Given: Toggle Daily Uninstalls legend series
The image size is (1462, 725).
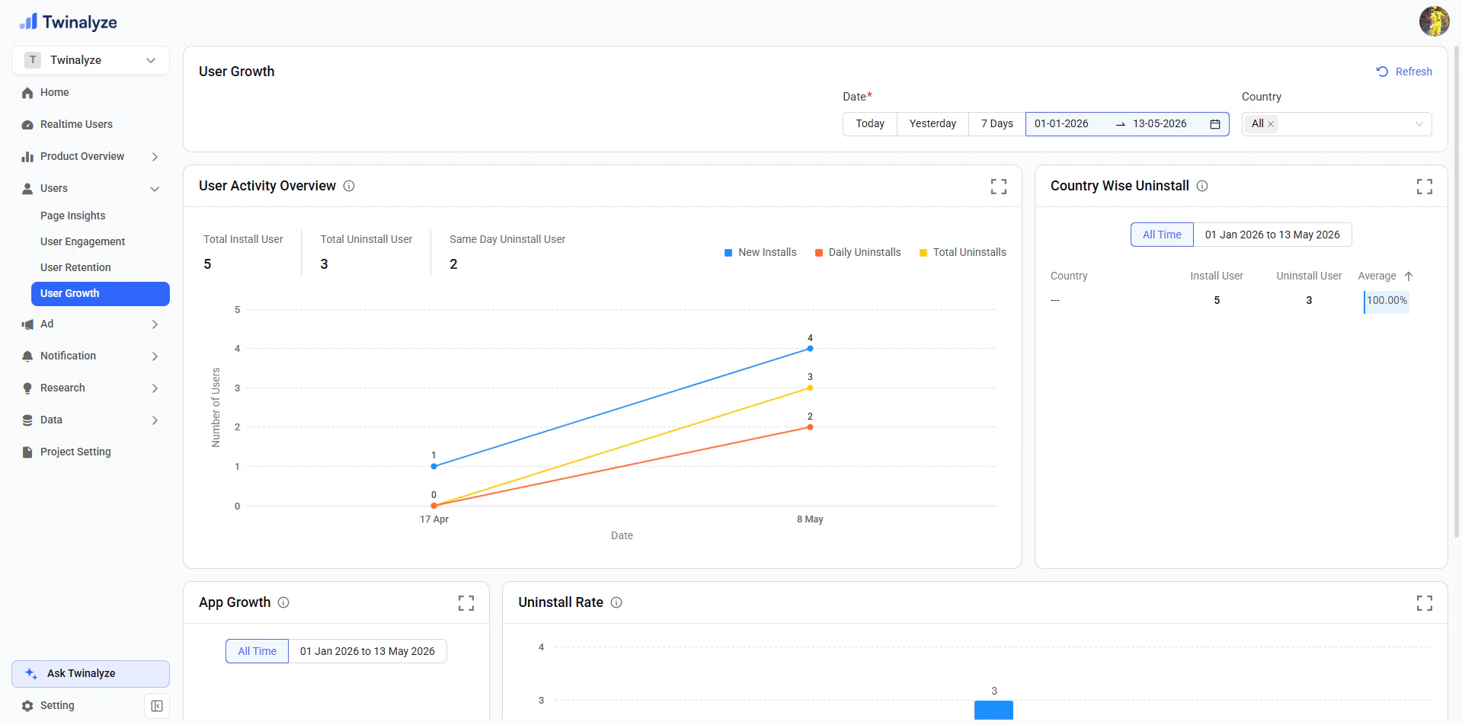Looking at the screenshot, I should pos(857,253).
